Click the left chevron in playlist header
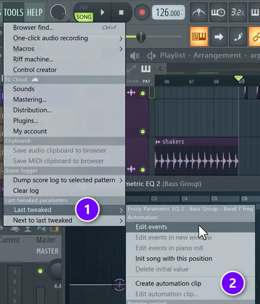 coord(160,69)
